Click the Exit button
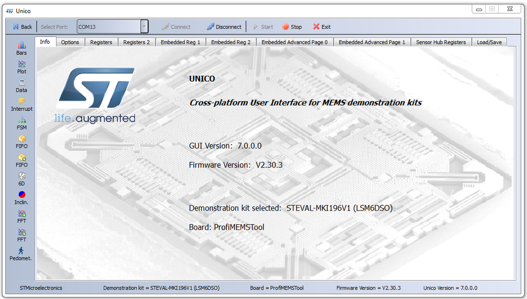 (x=322, y=27)
